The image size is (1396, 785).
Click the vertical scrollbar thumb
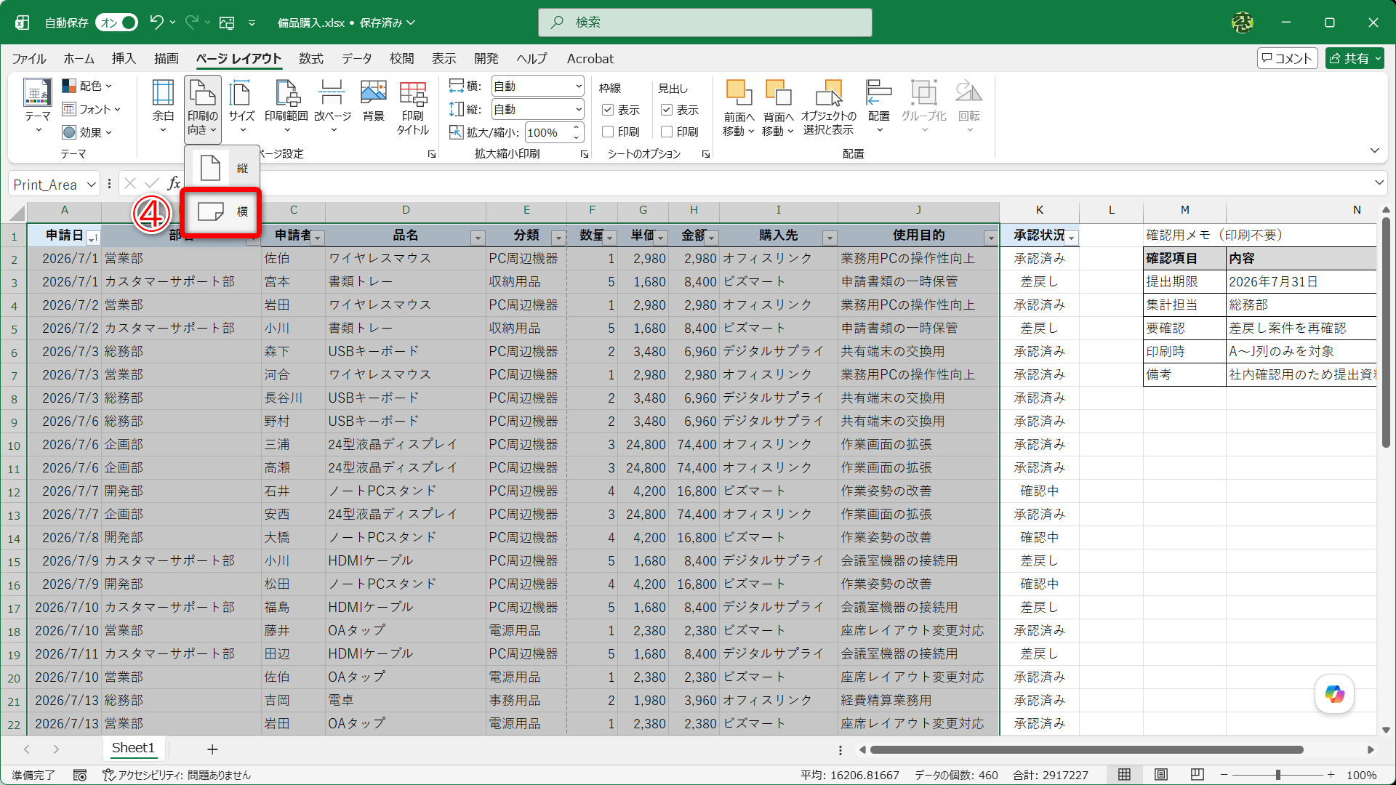click(x=1386, y=333)
